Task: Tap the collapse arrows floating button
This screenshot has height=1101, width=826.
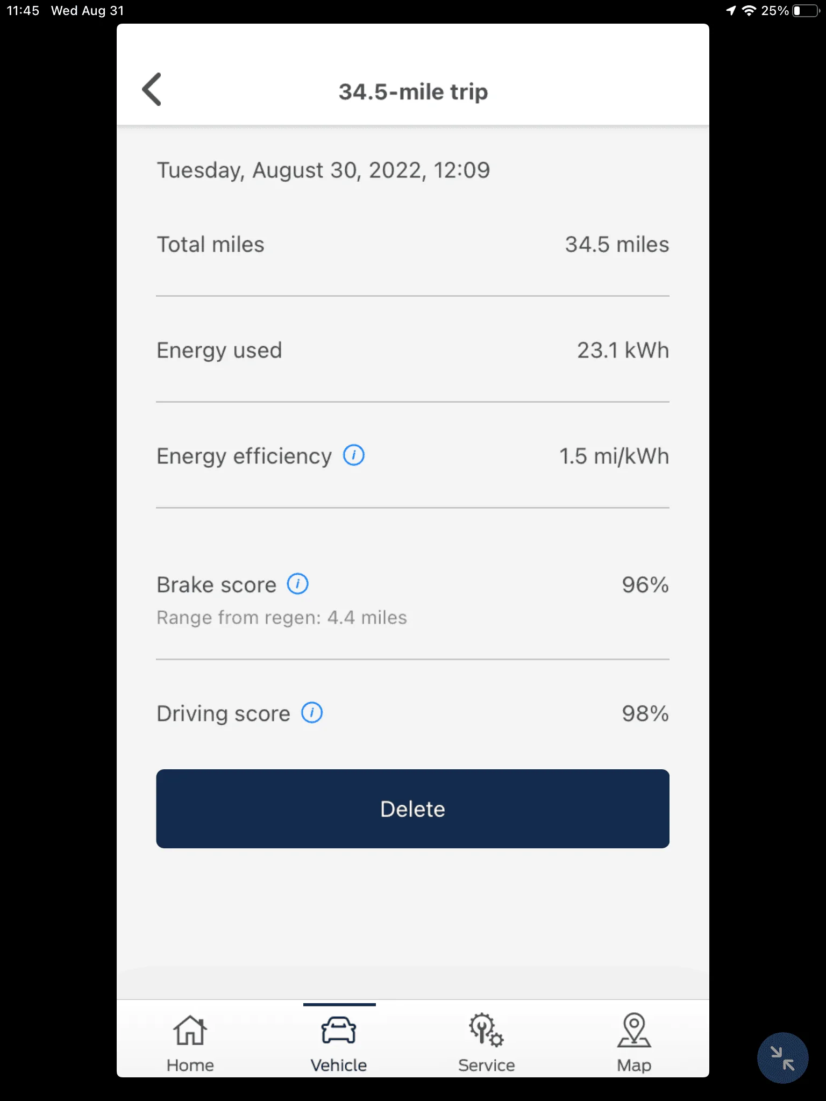Action: [782, 1058]
